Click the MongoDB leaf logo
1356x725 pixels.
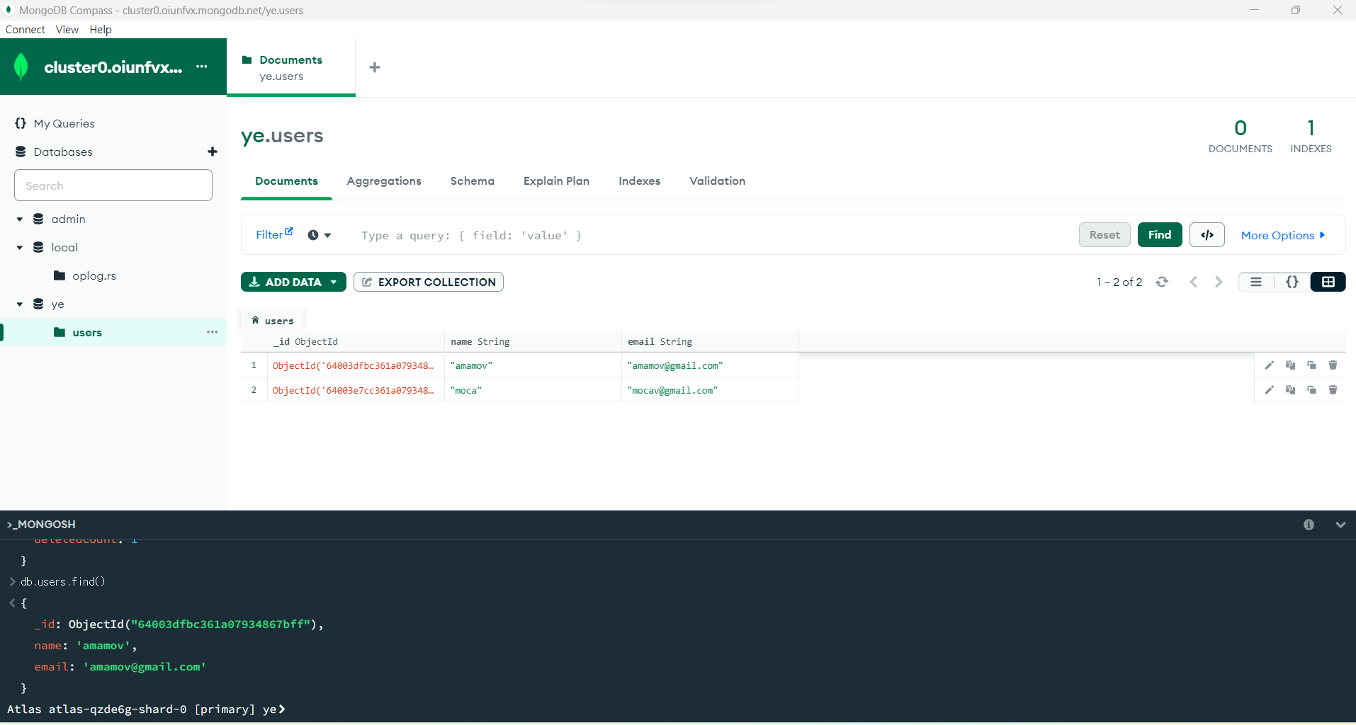(x=21, y=67)
